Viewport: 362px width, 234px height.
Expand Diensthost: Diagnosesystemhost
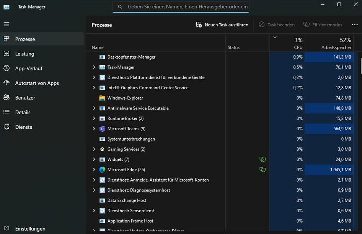coord(94,190)
